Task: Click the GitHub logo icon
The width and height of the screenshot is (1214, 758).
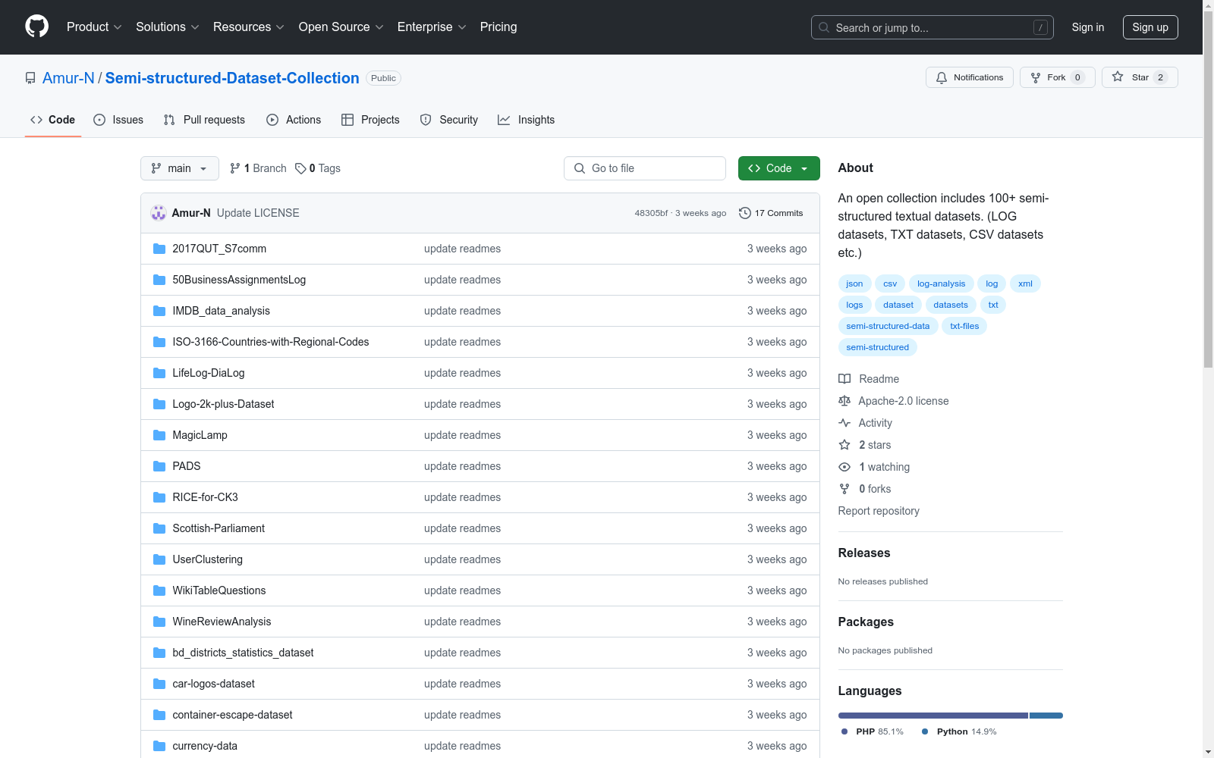Action: [36, 27]
